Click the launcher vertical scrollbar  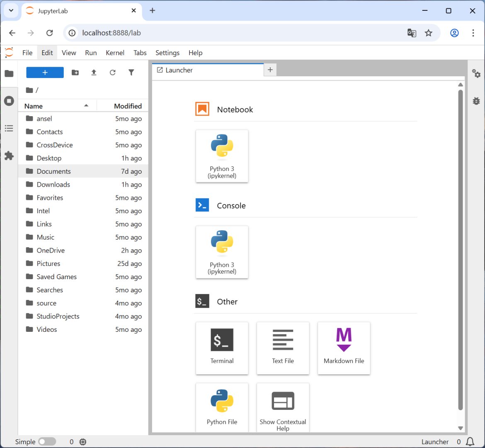point(460,250)
